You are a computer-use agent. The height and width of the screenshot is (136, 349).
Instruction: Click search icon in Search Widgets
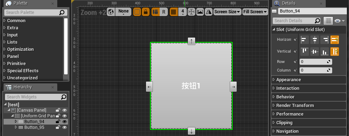(x=64, y=97)
